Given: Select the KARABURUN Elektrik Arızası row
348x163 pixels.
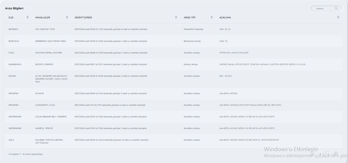Looking at the screenshot, I should 174,65.
